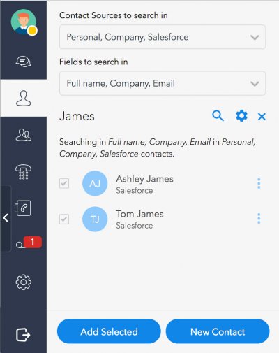Open more options for Ashley James

pos(259,184)
